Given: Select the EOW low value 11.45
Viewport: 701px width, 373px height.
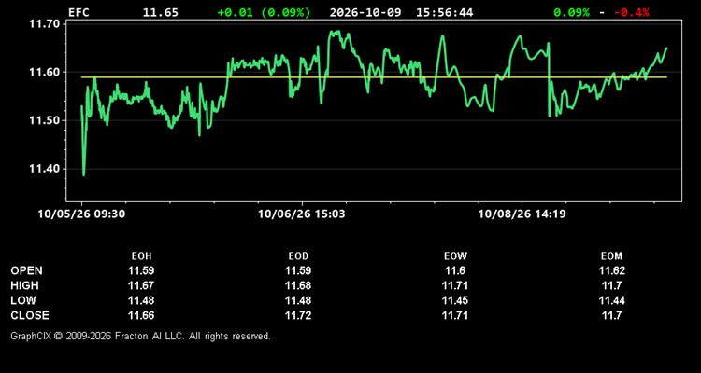Looking at the screenshot, I should [455, 300].
